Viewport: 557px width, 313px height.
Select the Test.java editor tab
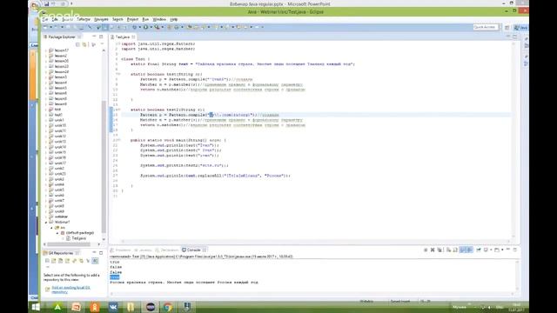click(122, 37)
